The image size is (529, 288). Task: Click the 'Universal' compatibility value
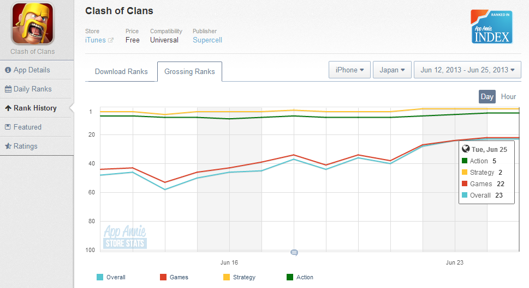[164, 40]
